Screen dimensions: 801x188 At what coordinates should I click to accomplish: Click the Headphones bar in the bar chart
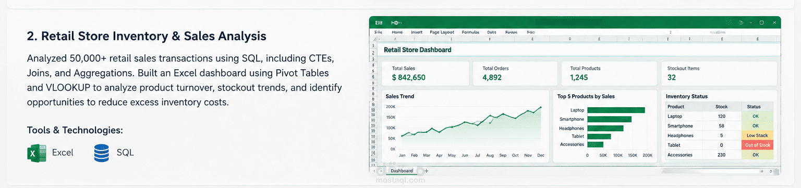[x=605, y=128]
